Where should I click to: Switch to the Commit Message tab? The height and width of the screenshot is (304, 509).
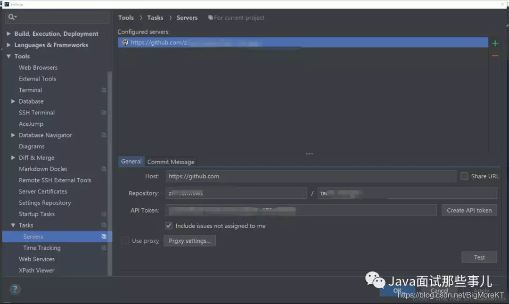[x=171, y=162]
